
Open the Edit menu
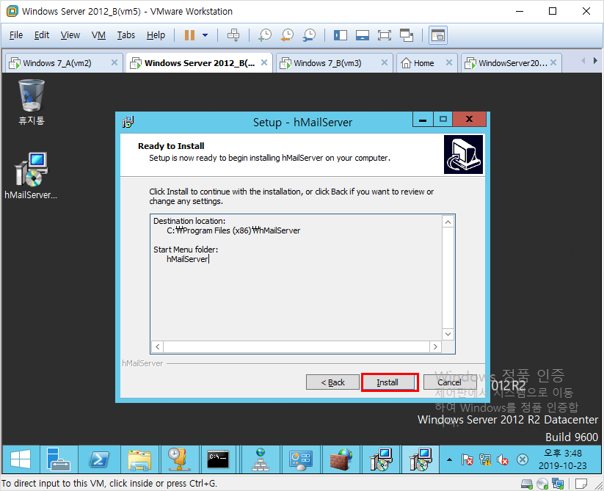[x=42, y=35]
